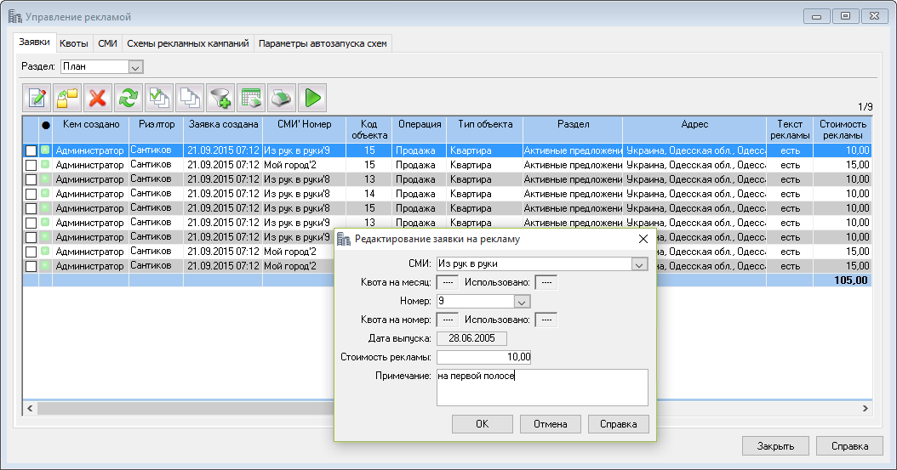Viewport: 897px width, 470px height.
Task: Click the Дата выпуска field 28.06.2005
Action: [472, 338]
